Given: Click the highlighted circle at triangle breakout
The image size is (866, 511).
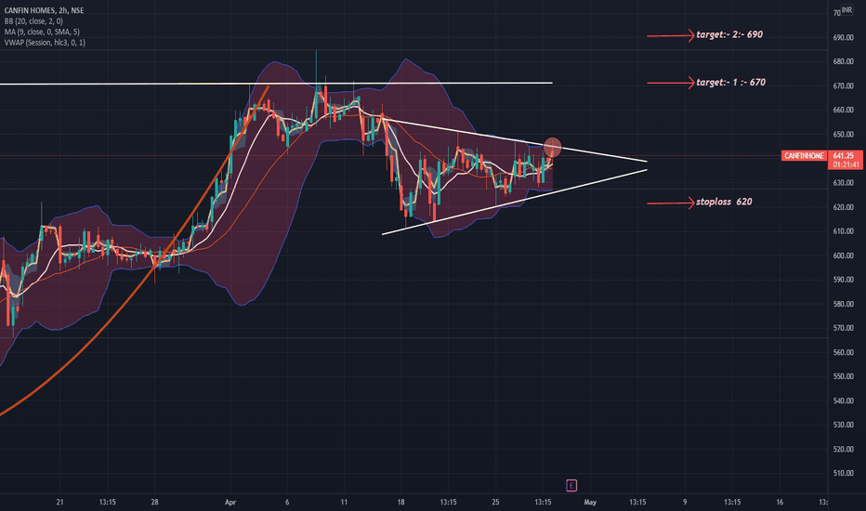Looking at the screenshot, I should pyautogui.click(x=552, y=147).
